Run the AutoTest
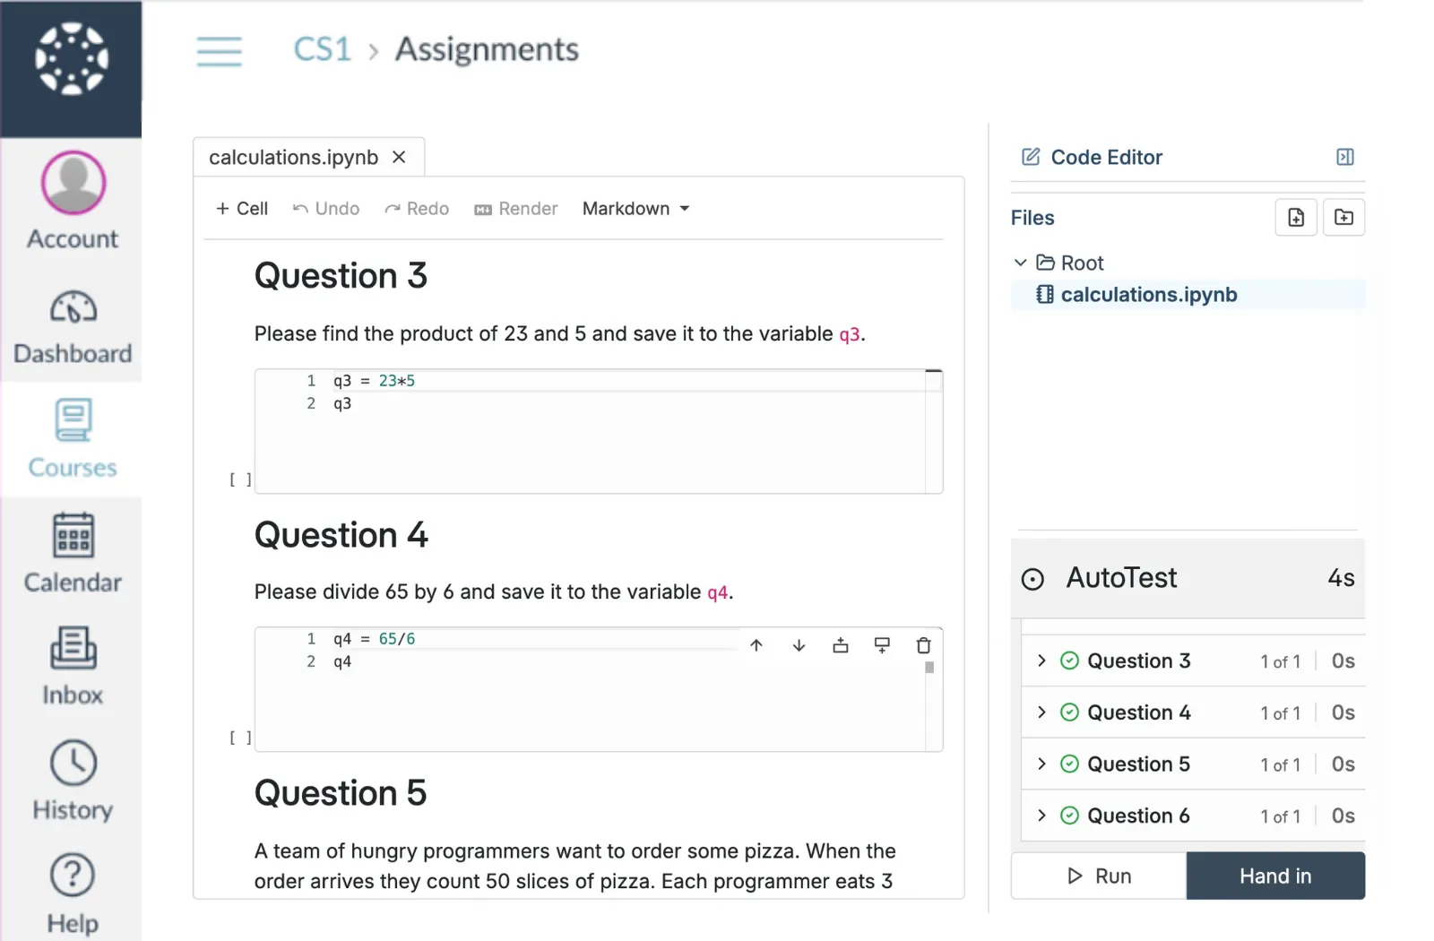1434x941 pixels. click(x=1099, y=876)
